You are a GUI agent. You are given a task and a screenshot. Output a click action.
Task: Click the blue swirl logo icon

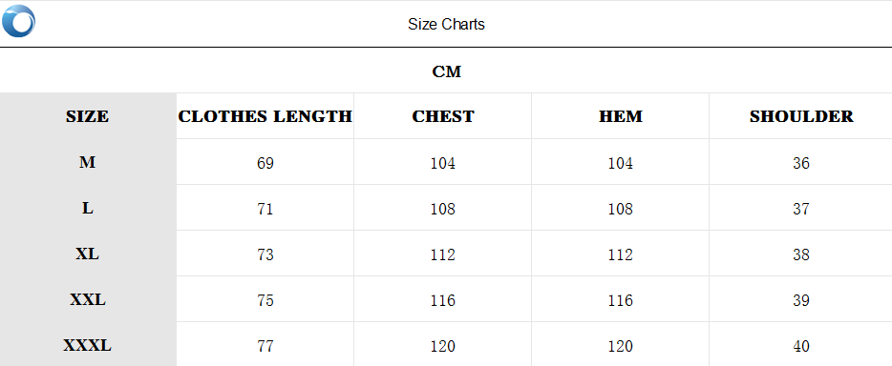(x=18, y=21)
